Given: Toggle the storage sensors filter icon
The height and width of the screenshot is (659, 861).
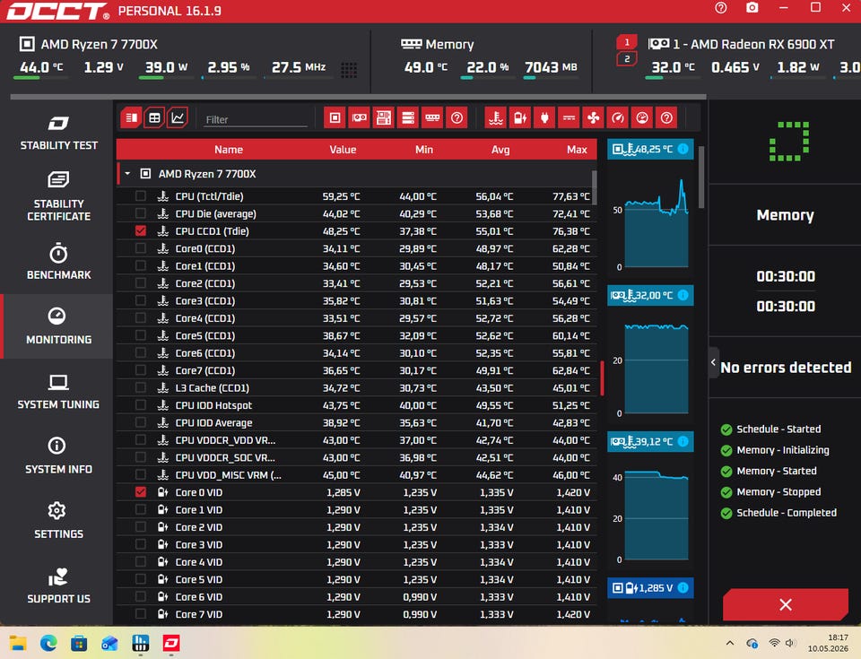Looking at the screenshot, I should click(x=408, y=117).
